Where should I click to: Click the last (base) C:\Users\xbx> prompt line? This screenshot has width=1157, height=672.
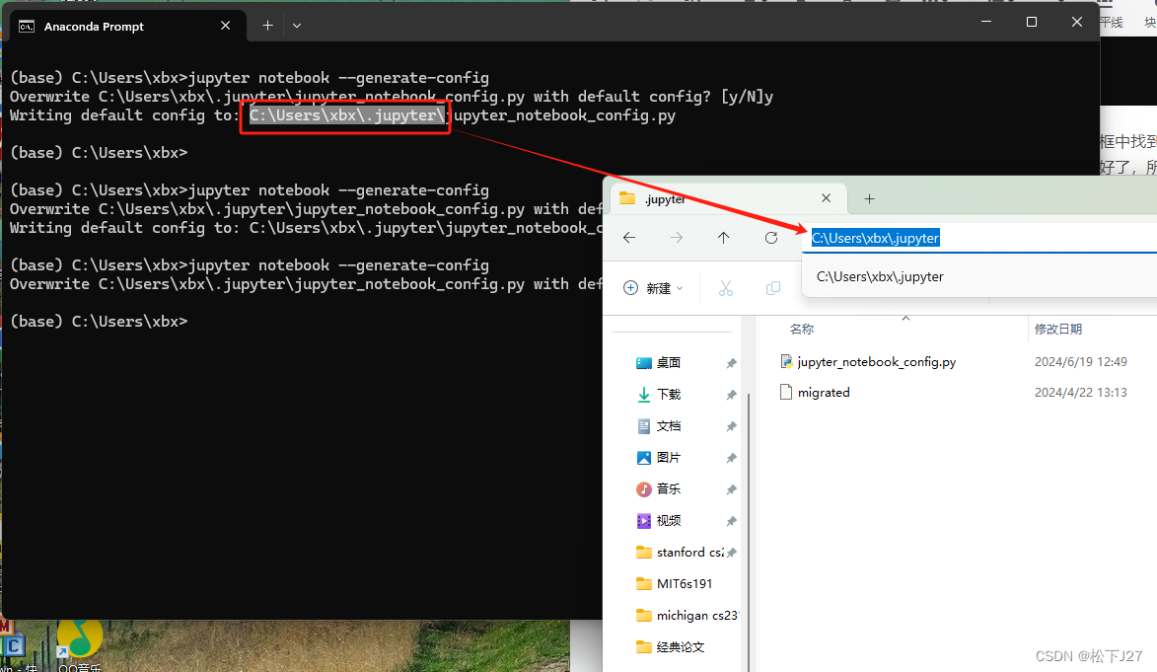pos(99,322)
